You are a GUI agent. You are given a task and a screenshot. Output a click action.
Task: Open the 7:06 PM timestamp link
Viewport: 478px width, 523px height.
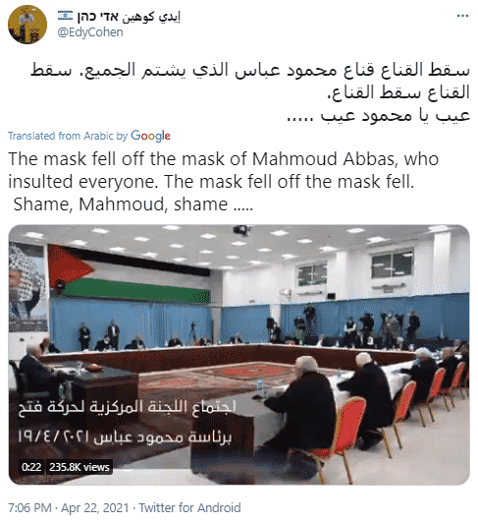pos(29,508)
